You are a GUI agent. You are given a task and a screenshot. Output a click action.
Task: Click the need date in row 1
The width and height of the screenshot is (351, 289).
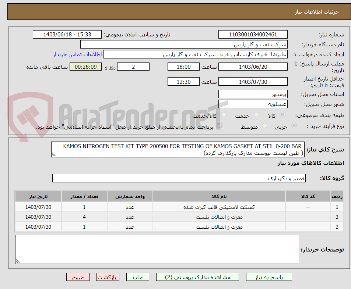38,207
